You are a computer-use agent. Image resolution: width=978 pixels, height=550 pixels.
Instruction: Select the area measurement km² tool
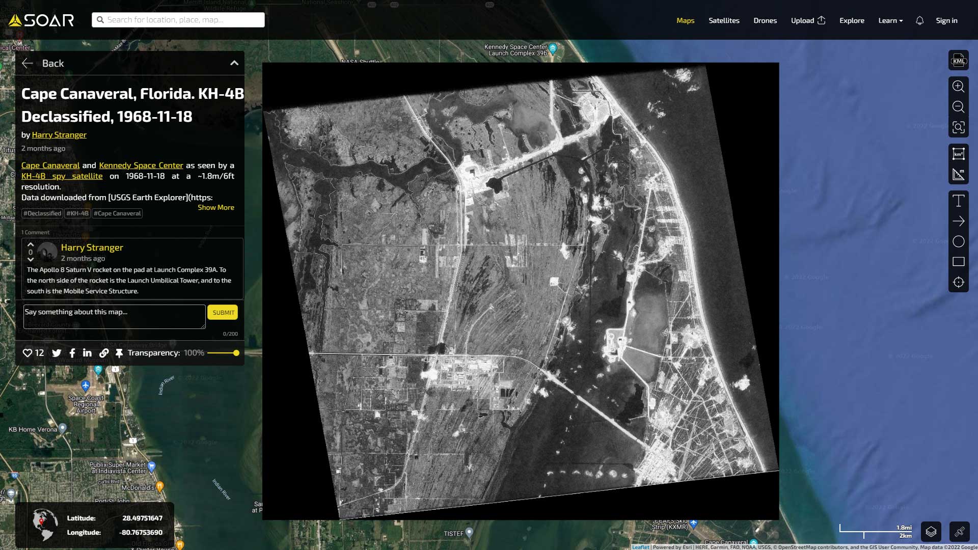(x=958, y=154)
